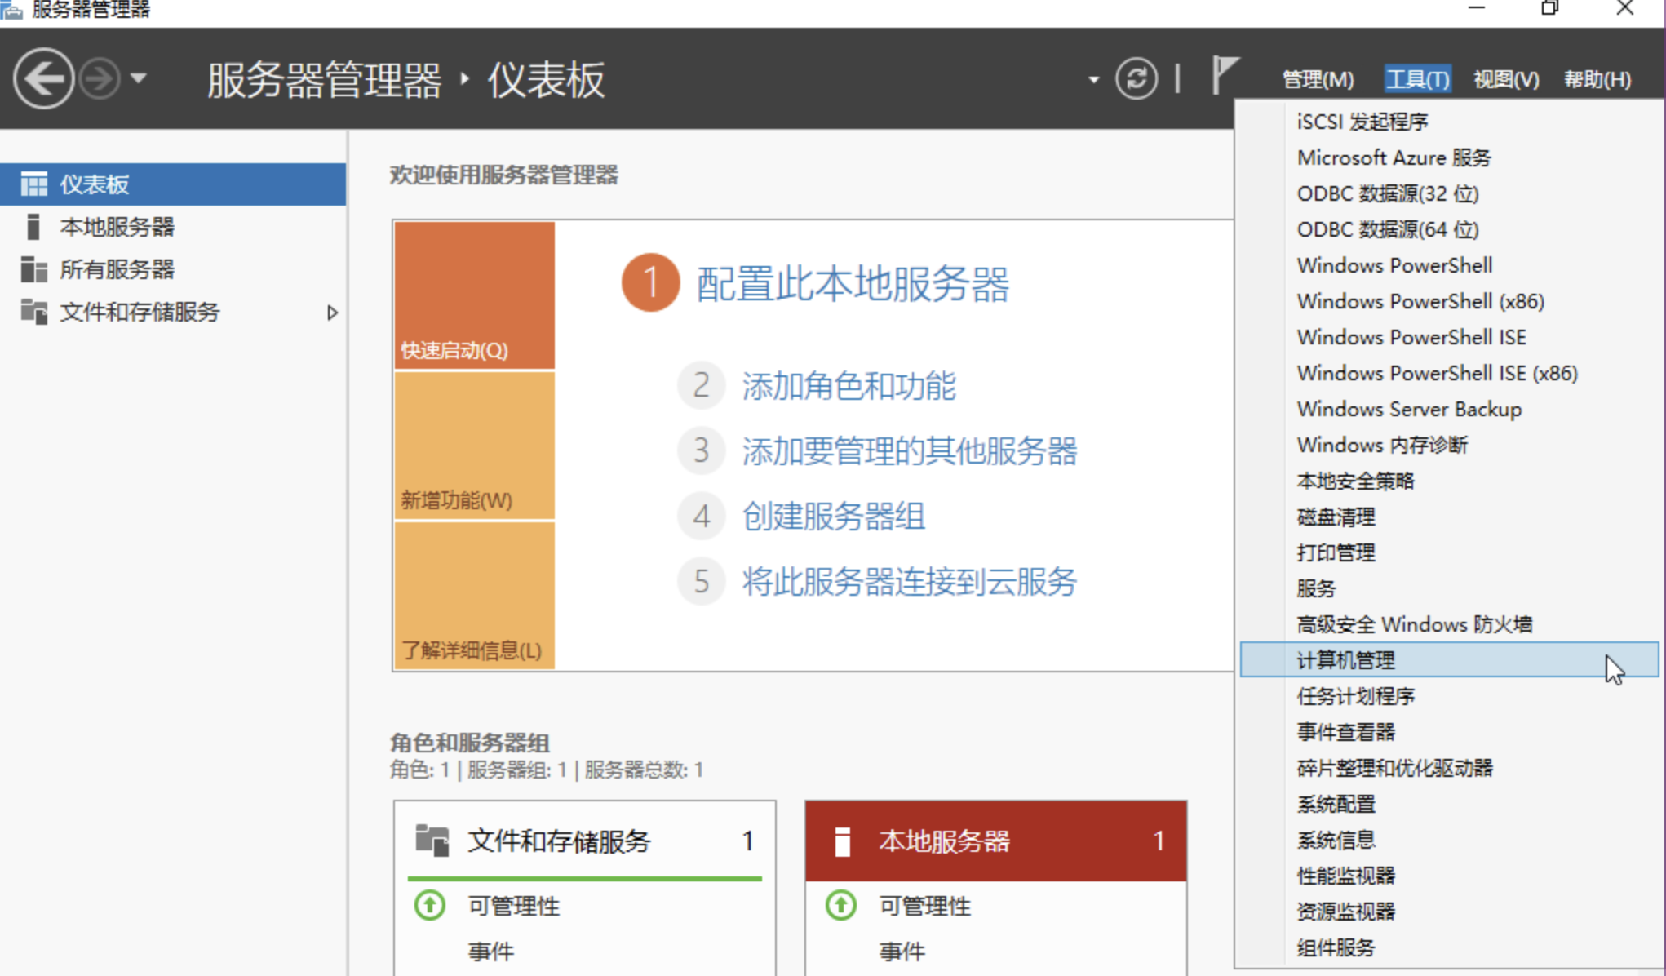The height and width of the screenshot is (976, 1666).
Task: Click the green status icon in 文件和存储服务 tile
Action: click(x=430, y=905)
